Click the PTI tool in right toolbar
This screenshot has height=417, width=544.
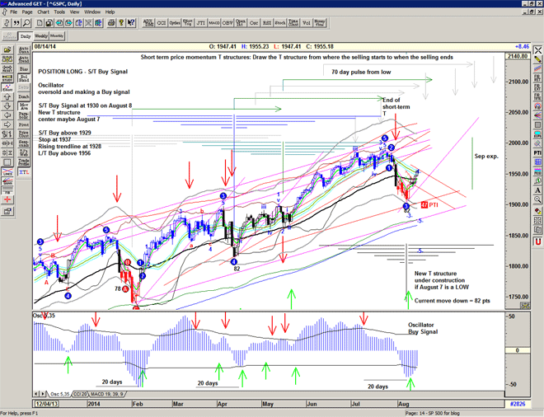click(x=537, y=152)
